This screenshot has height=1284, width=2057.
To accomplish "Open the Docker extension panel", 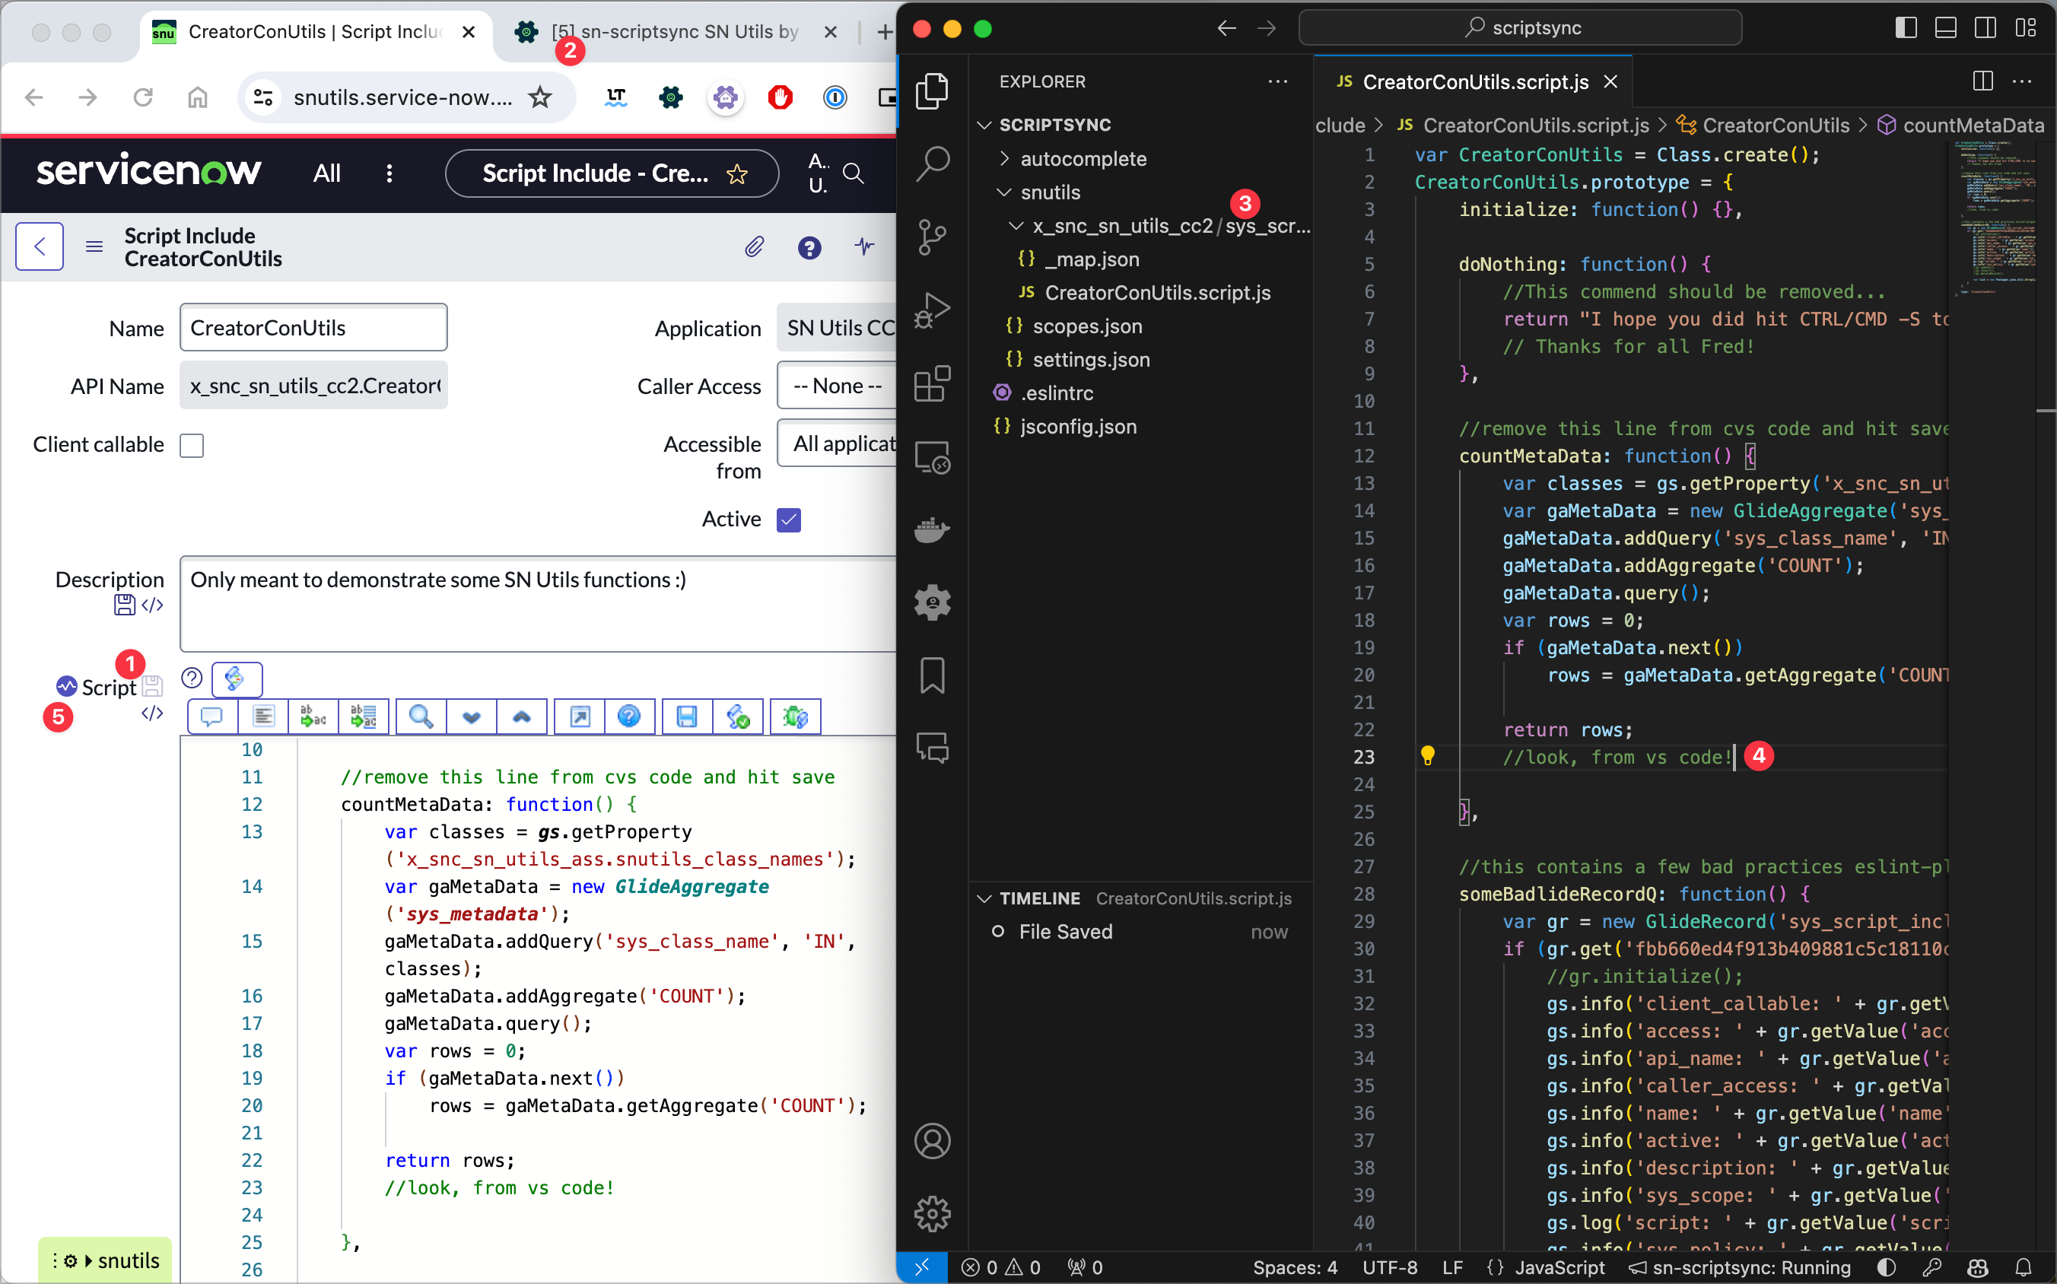I will [932, 530].
